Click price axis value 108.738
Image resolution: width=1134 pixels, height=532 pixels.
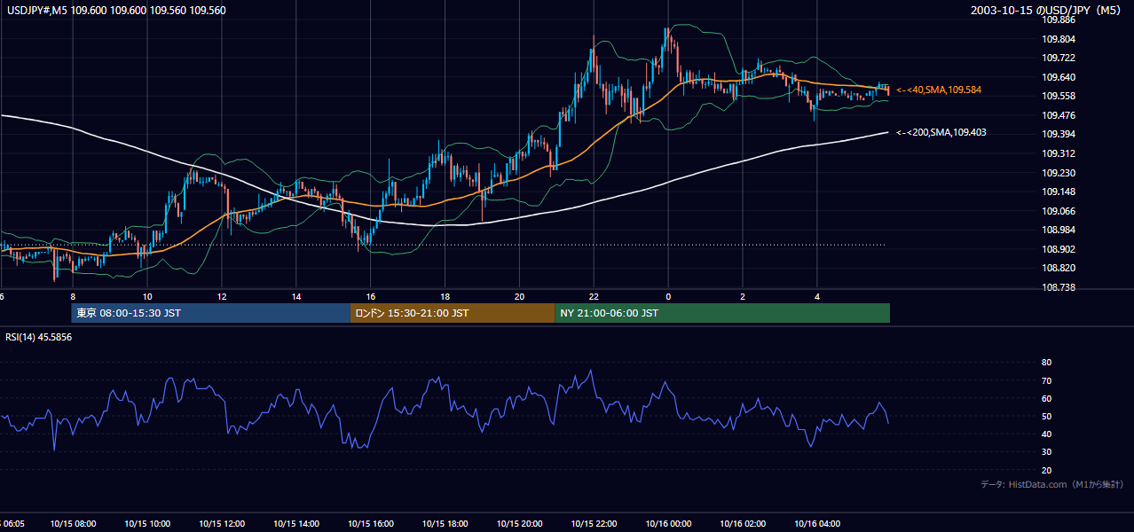click(x=1058, y=288)
